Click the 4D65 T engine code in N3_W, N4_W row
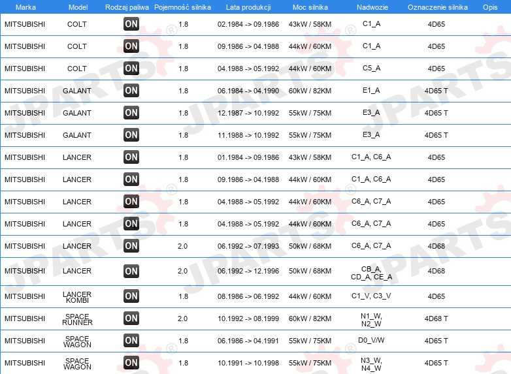Image resolution: width=511 pixels, height=374 pixels. pyautogui.click(x=436, y=363)
